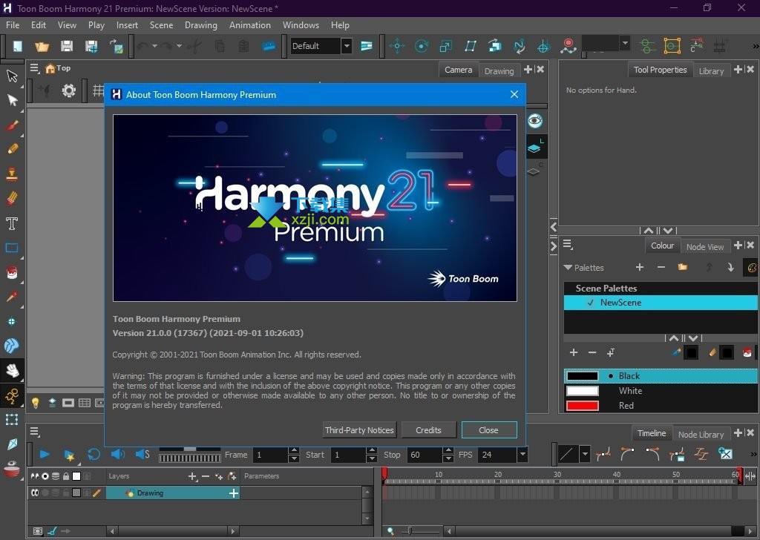This screenshot has height=540, width=760.
Task: Open the File menu
Action: point(13,25)
